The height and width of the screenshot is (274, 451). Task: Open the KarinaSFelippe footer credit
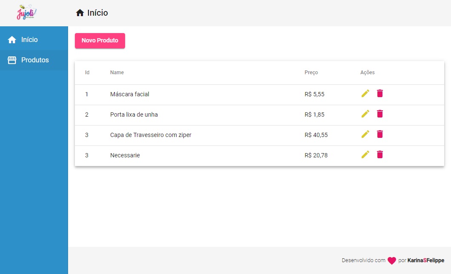(x=426, y=260)
